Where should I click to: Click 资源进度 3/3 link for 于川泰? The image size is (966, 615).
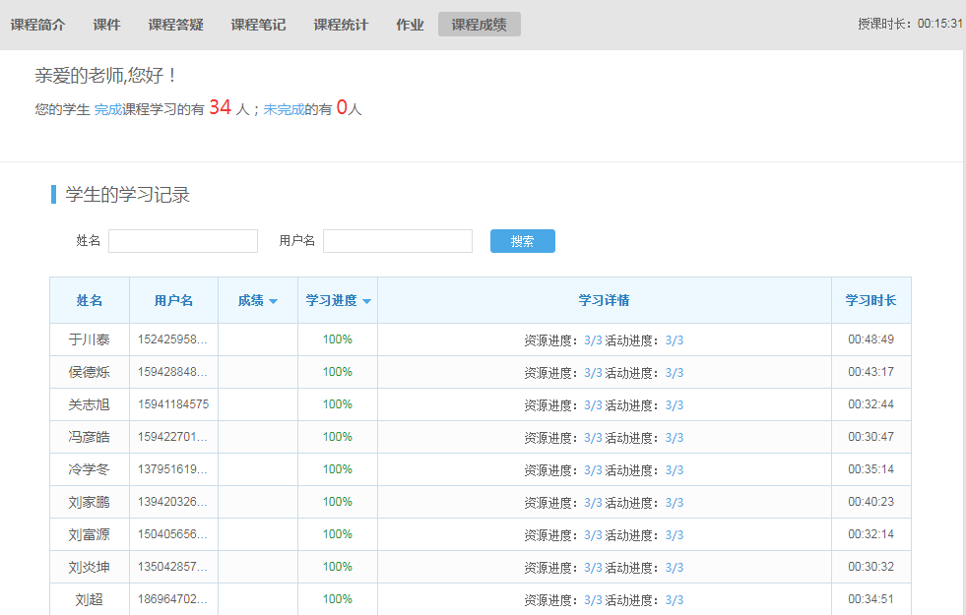[593, 340]
